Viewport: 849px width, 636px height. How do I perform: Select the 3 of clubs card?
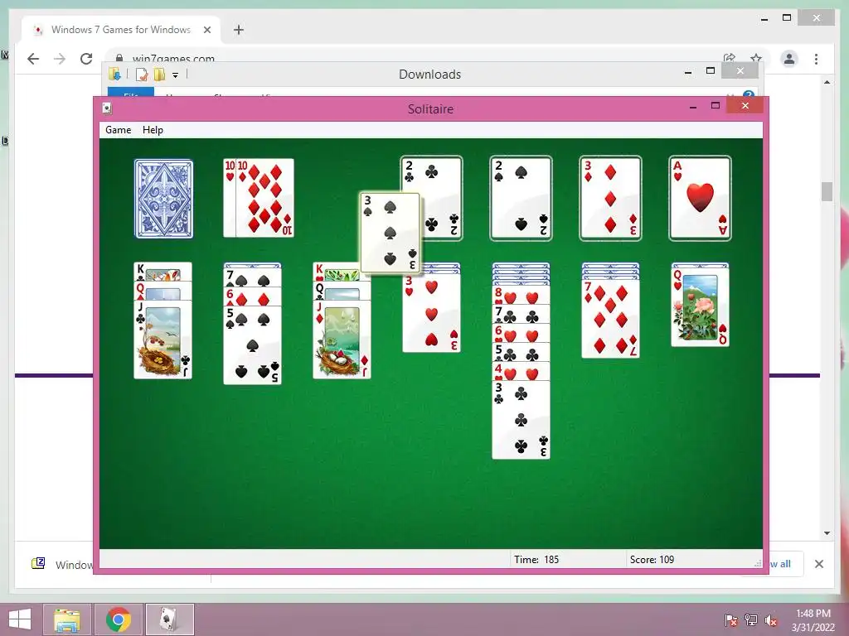(x=521, y=420)
